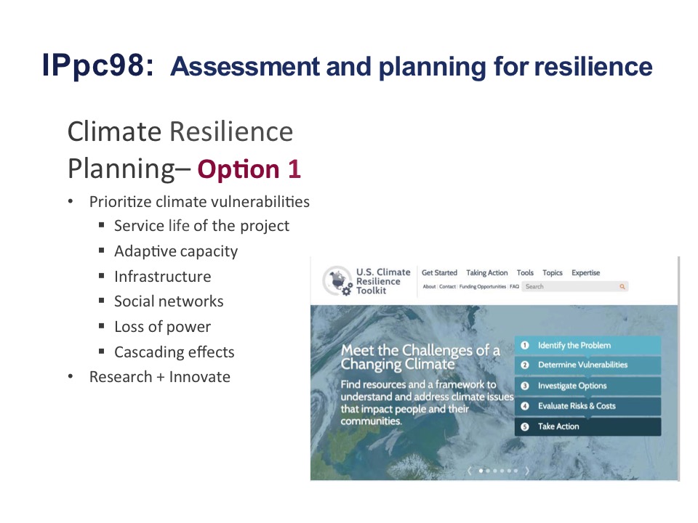Click the orange search magnifier icon

(622, 287)
